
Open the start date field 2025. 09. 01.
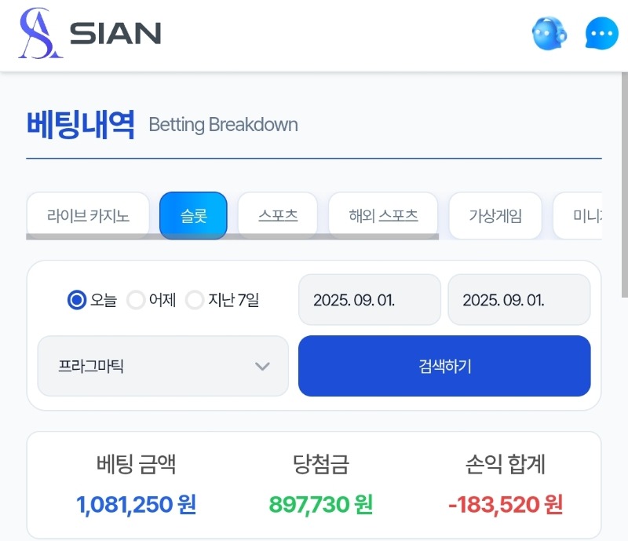pyautogui.click(x=370, y=300)
